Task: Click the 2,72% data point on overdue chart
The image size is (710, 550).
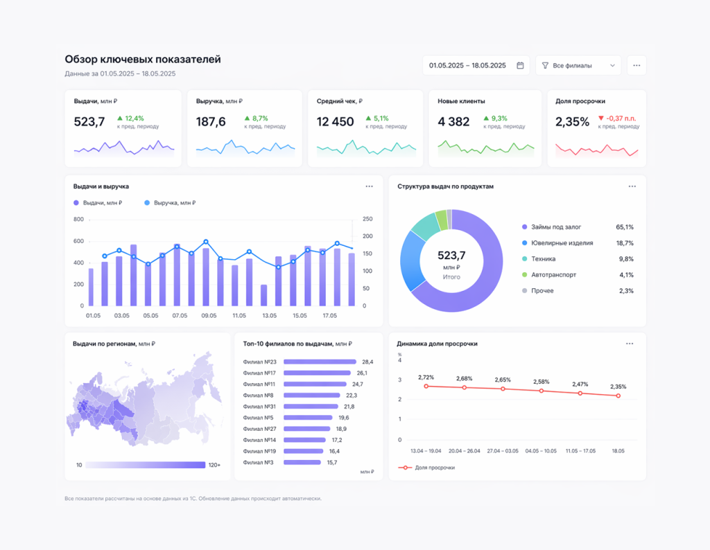Action: pos(426,386)
